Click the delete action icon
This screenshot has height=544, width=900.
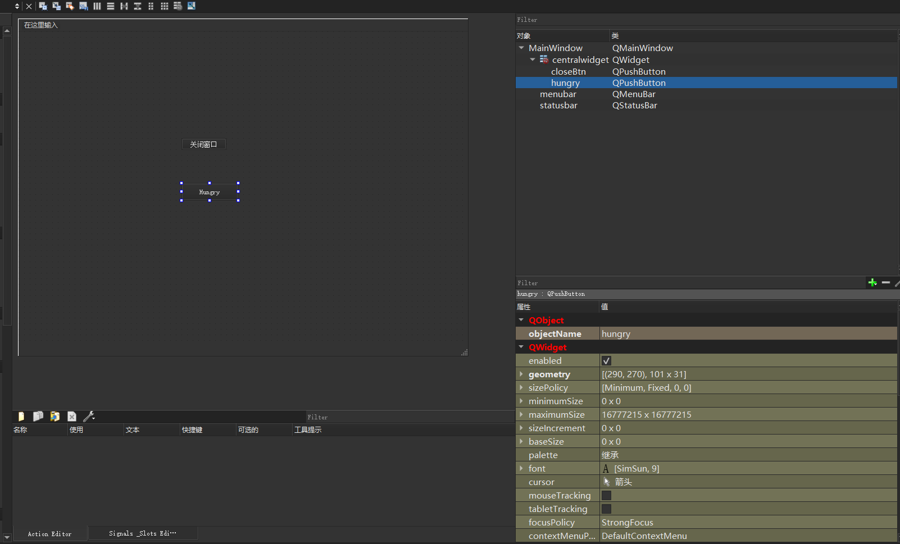pyautogui.click(x=72, y=417)
